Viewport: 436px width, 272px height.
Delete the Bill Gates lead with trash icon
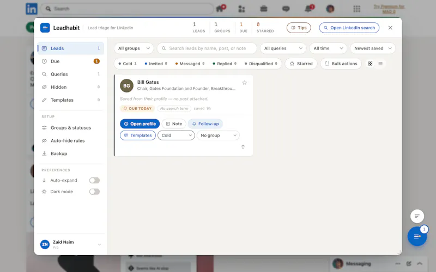[x=243, y=147]
